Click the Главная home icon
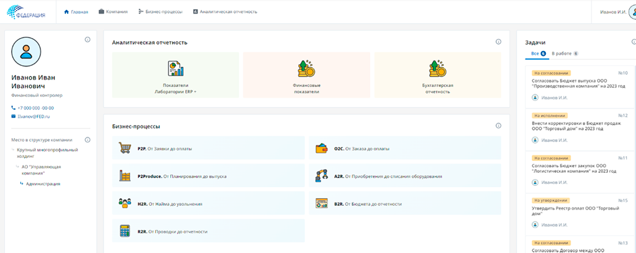 coord(66,12)
